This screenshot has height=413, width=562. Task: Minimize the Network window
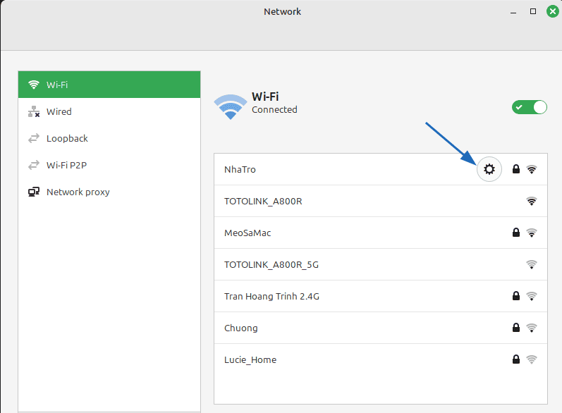pos(513,11)
